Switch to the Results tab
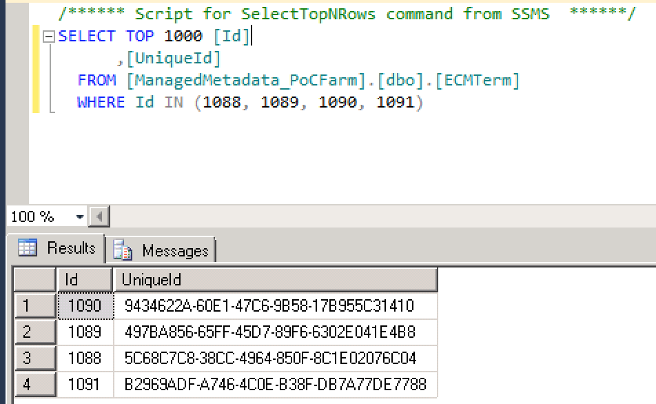The image size is (656, 404). [x=57, y=248]
